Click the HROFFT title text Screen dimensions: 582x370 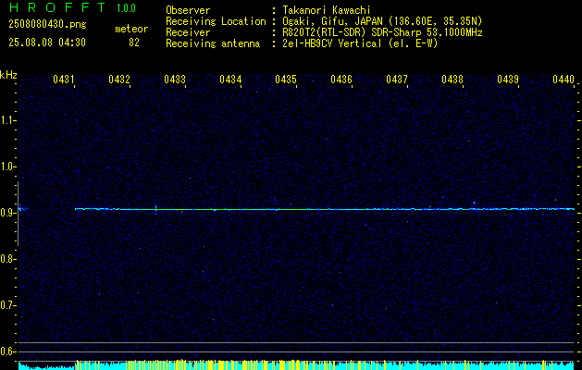click(57, 7)
